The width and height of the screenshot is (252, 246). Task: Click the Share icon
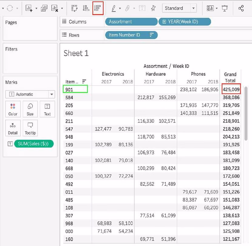click(241, 8)
